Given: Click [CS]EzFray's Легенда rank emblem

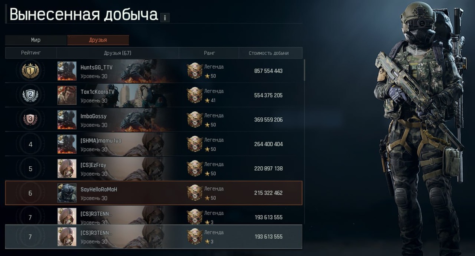Looking at the screenshot, I should click(195, 169).
